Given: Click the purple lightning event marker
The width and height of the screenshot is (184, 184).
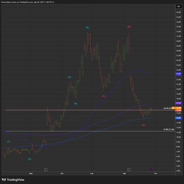Looking at the screenshot, I should pyautogui.click(x=151, y=170).
